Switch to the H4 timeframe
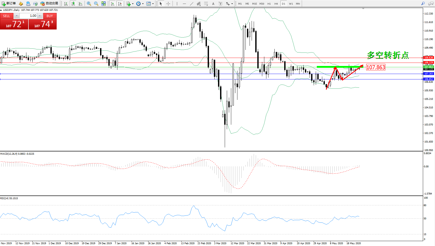 (x=276, y=4)
